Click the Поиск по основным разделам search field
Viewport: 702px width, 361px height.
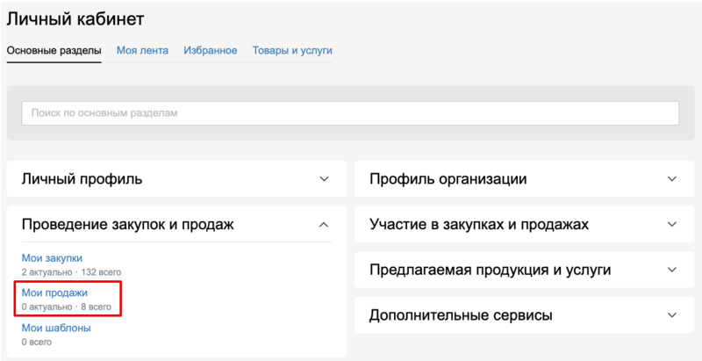click(350, 113)
